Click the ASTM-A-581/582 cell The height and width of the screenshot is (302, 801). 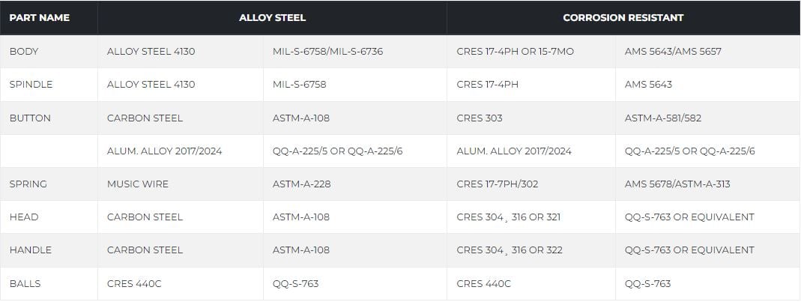[x=663, y=118]
